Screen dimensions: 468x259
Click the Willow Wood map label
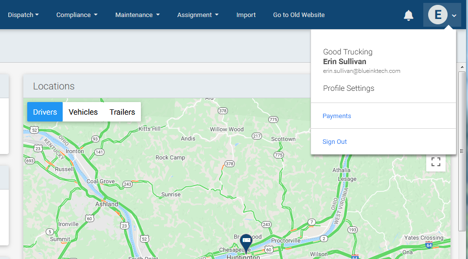pos(226,129)
